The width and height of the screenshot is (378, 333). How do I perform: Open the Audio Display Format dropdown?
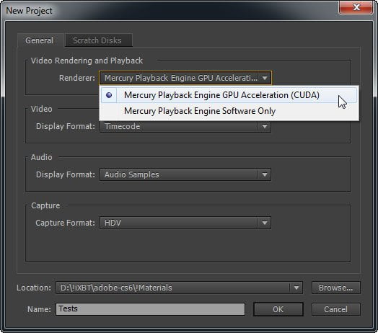coord(185,174)
